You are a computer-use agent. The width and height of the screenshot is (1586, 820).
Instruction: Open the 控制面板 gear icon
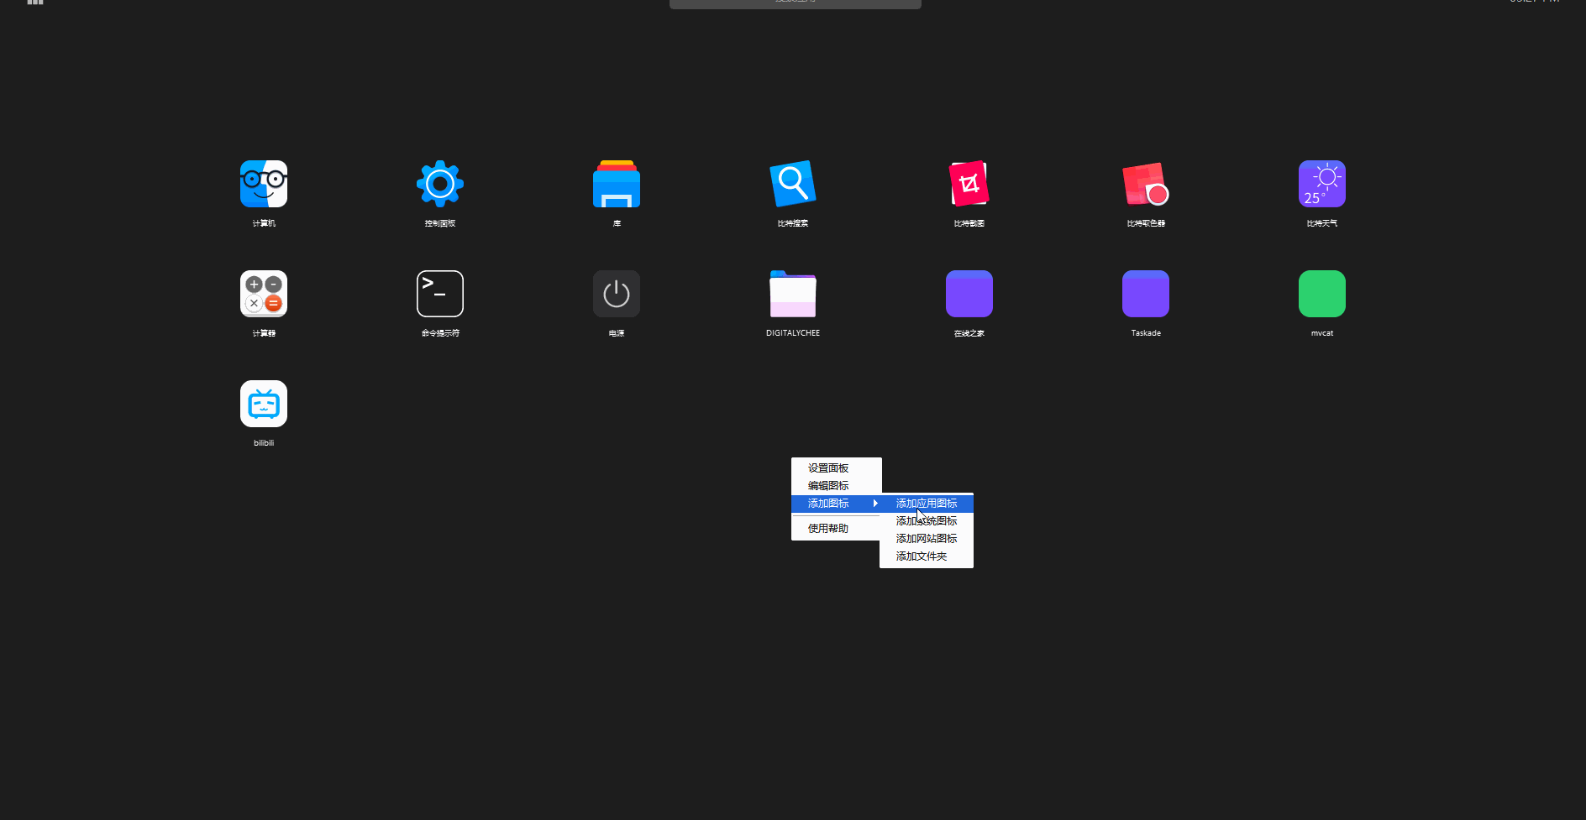pyautogui.click(x=440, y=184)
